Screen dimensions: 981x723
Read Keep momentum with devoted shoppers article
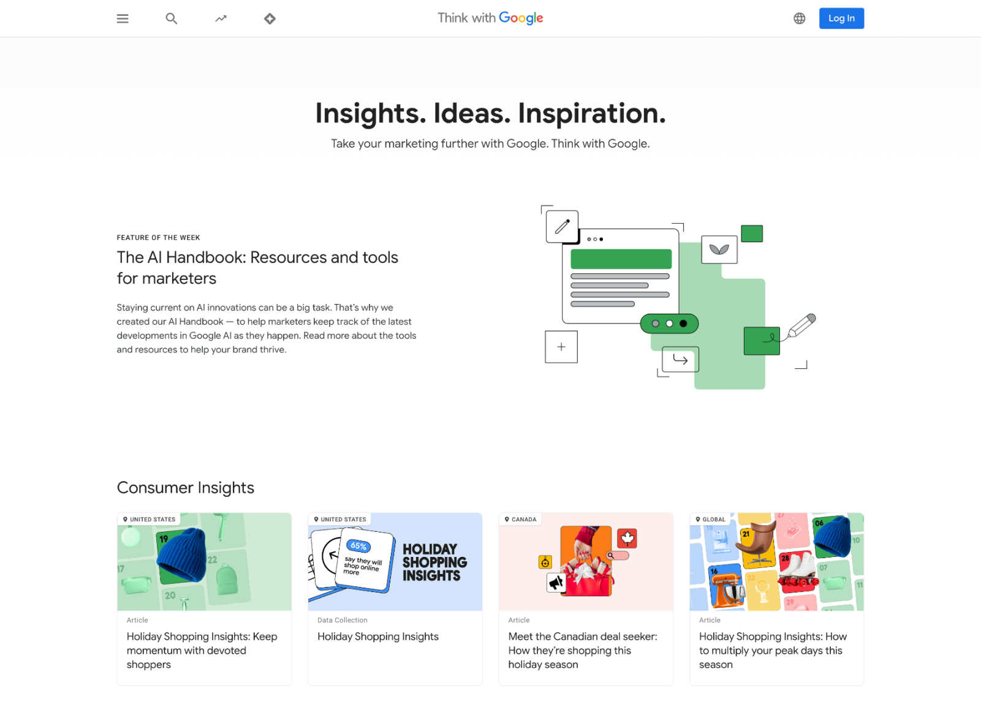202,651
